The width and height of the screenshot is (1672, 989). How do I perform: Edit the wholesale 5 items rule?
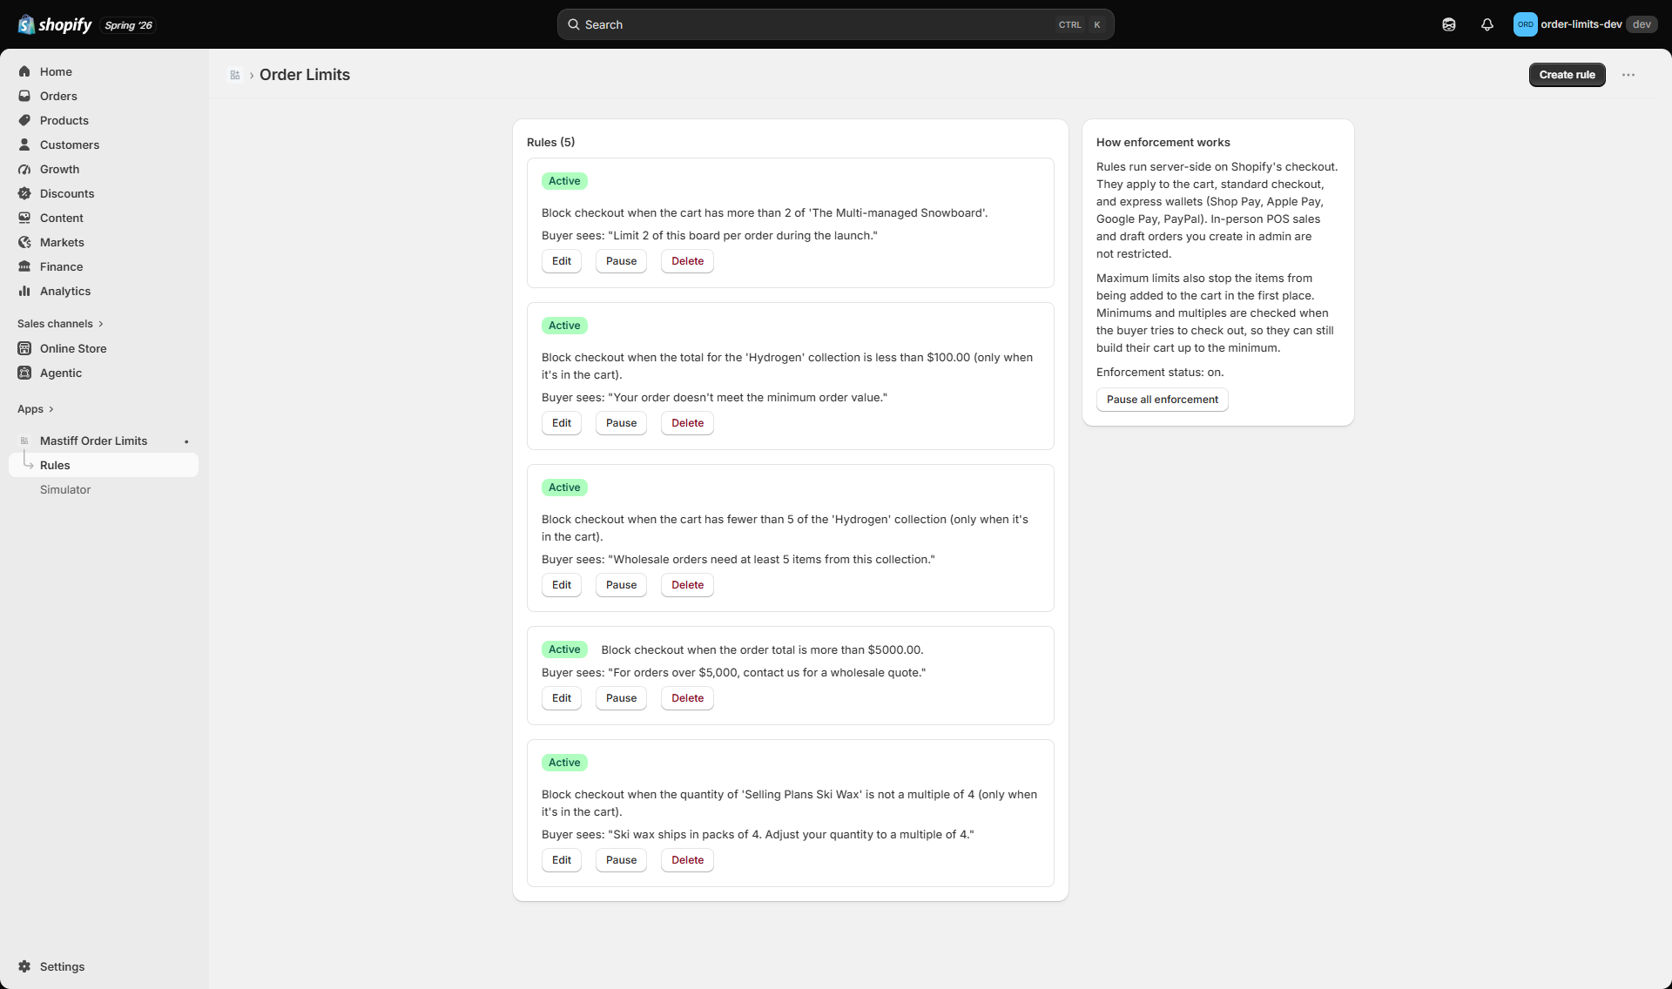pyautogui.click(x=562, y=585)
